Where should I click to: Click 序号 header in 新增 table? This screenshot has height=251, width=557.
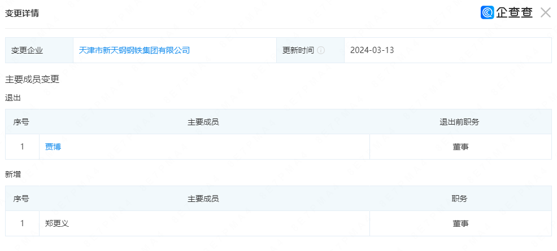pos(21,199)
